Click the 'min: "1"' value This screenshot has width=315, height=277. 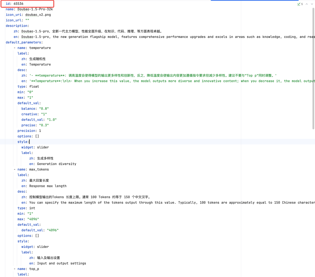tap(30, 213)
